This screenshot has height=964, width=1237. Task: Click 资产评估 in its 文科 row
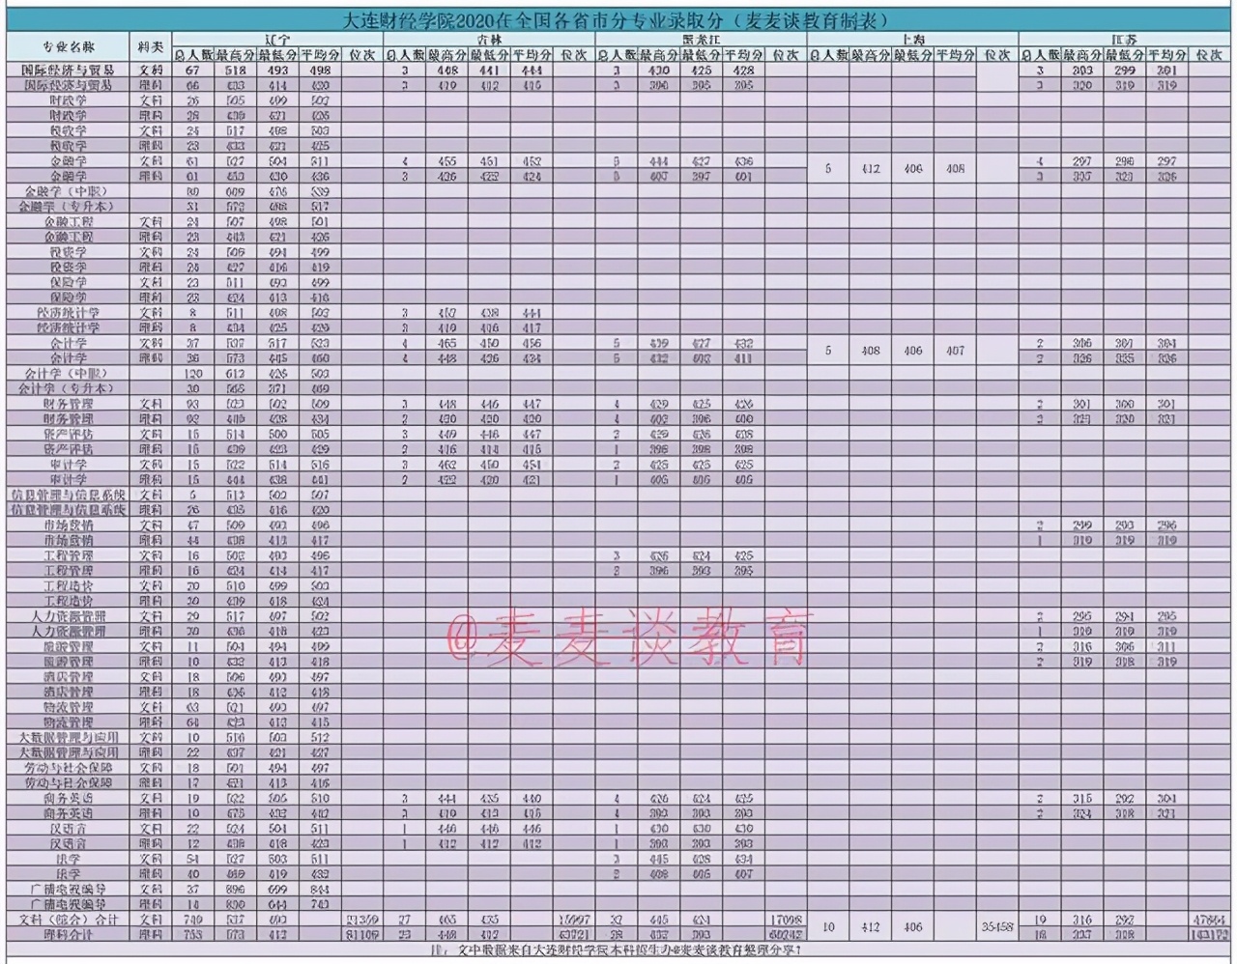point(69,434)
